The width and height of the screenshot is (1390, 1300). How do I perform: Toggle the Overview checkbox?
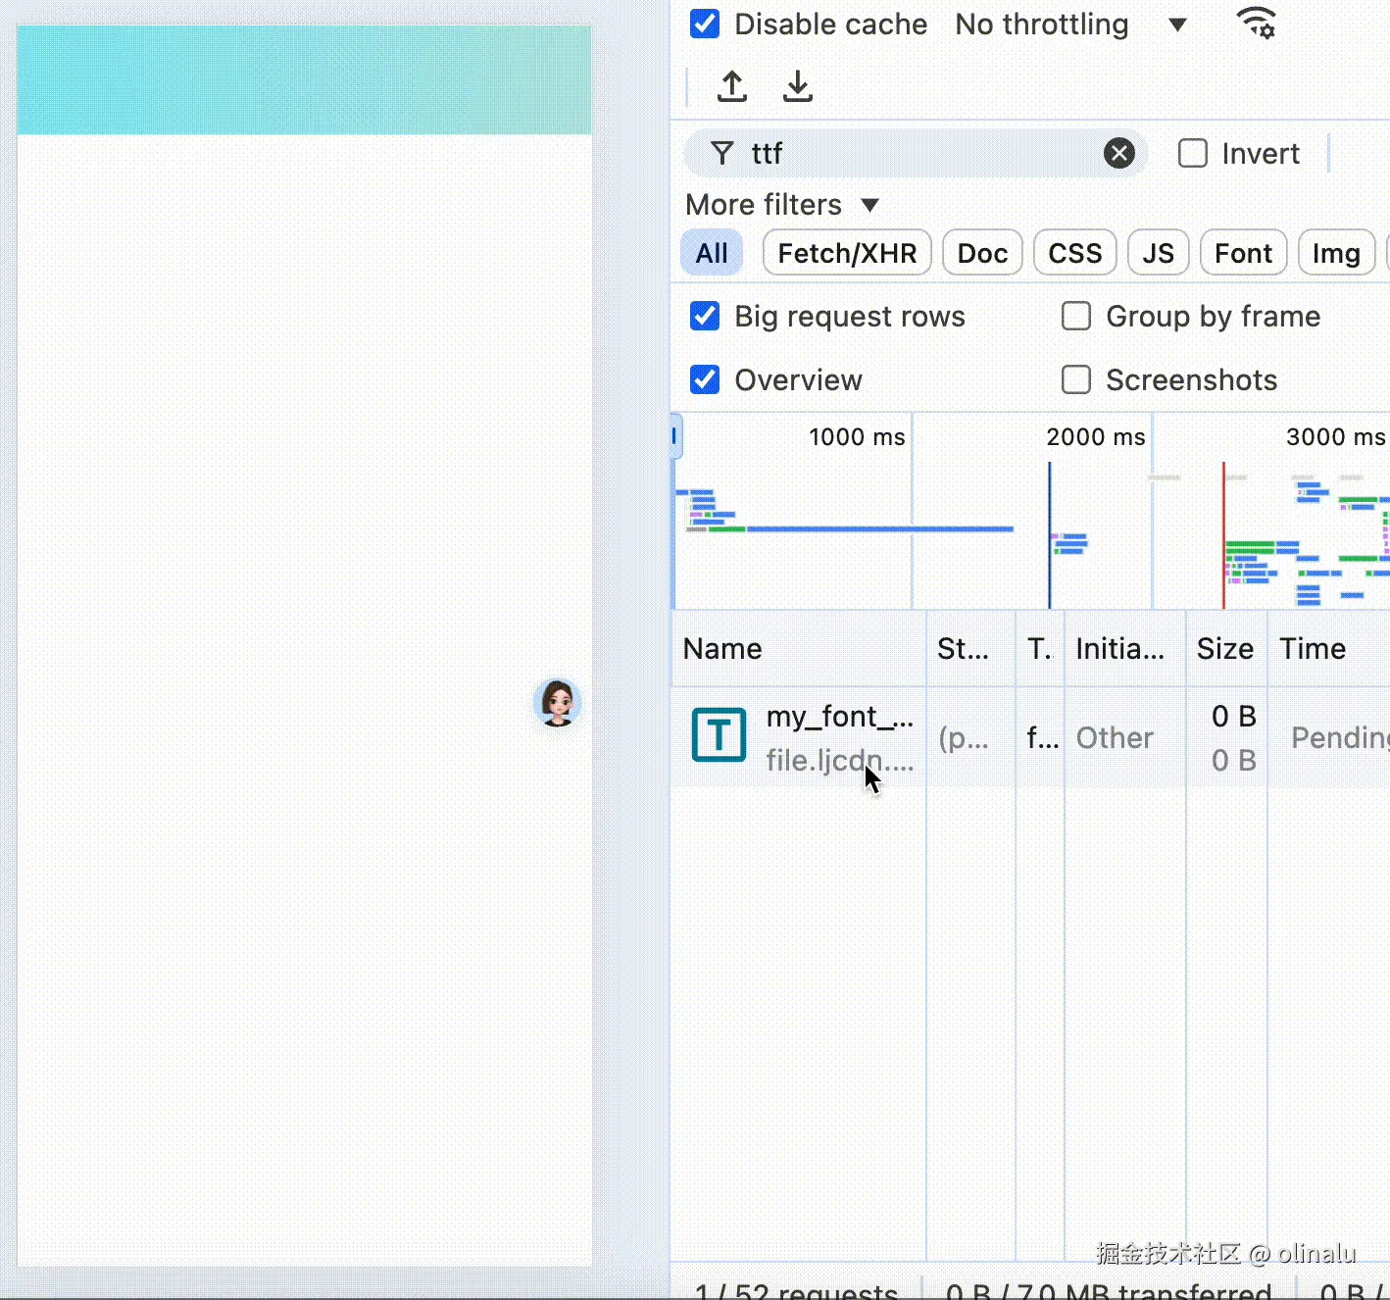point(705,379)
